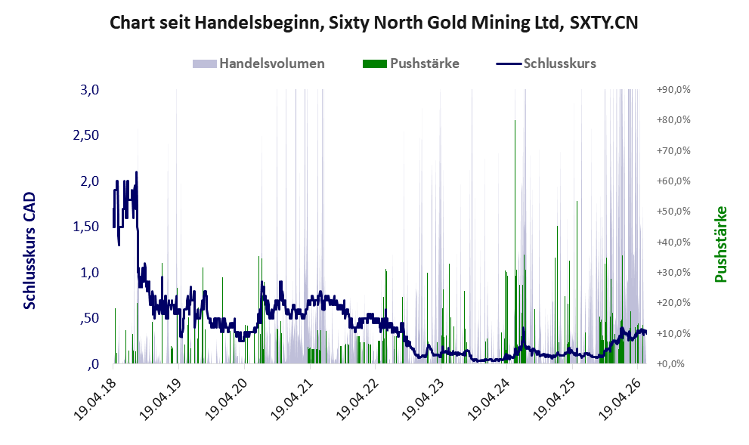
Task: Click the 1,0 left-axis value
Action: coord(89,272)
